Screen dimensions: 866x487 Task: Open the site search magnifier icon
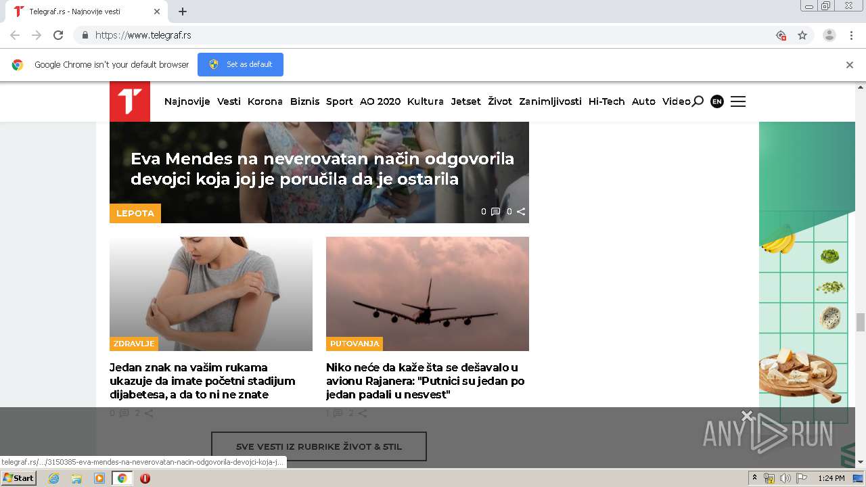pos(698,101)
